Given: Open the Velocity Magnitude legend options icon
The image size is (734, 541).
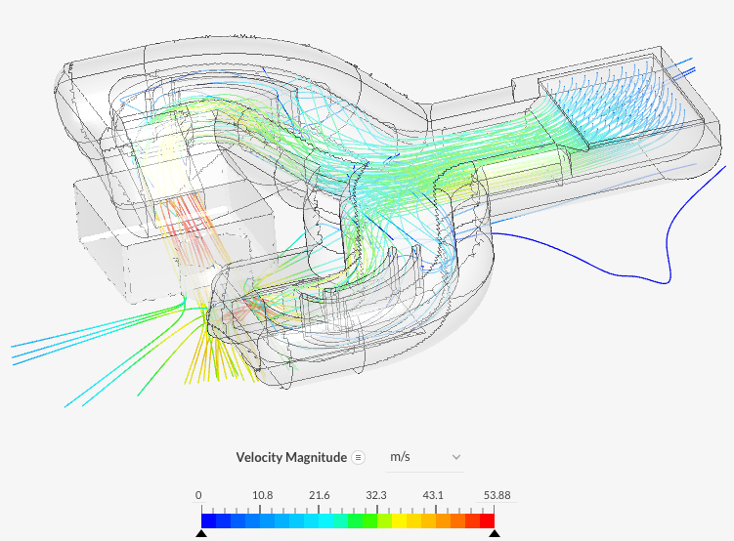Looking at the screenshot, I should point(358,457).
